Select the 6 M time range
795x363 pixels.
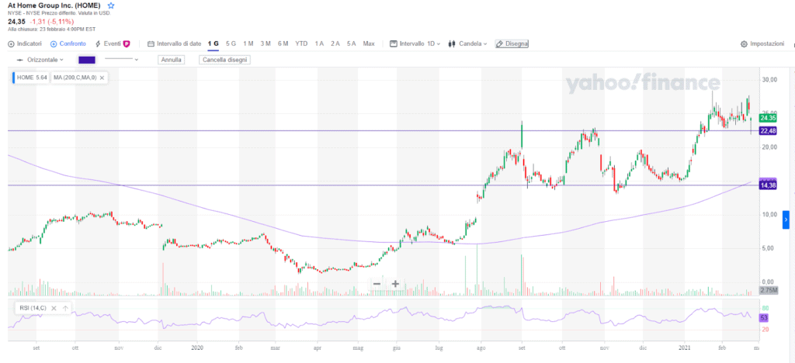tap(283, 44)
